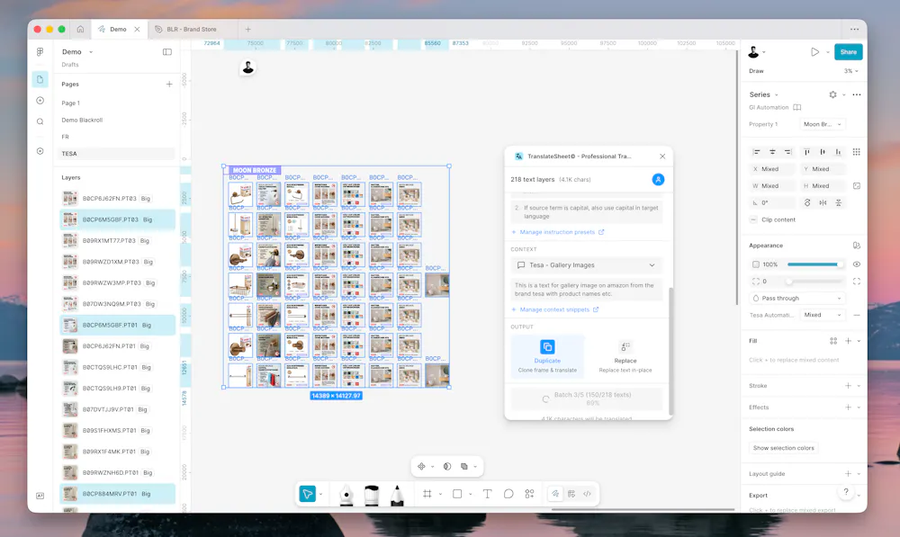Click the blue Share button

[848, 52]
